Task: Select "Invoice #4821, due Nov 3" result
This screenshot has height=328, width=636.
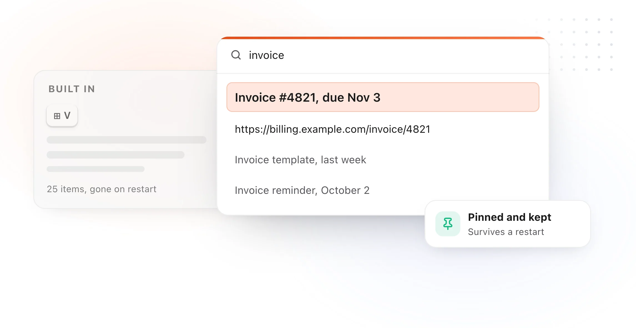Action: (383, 97)
